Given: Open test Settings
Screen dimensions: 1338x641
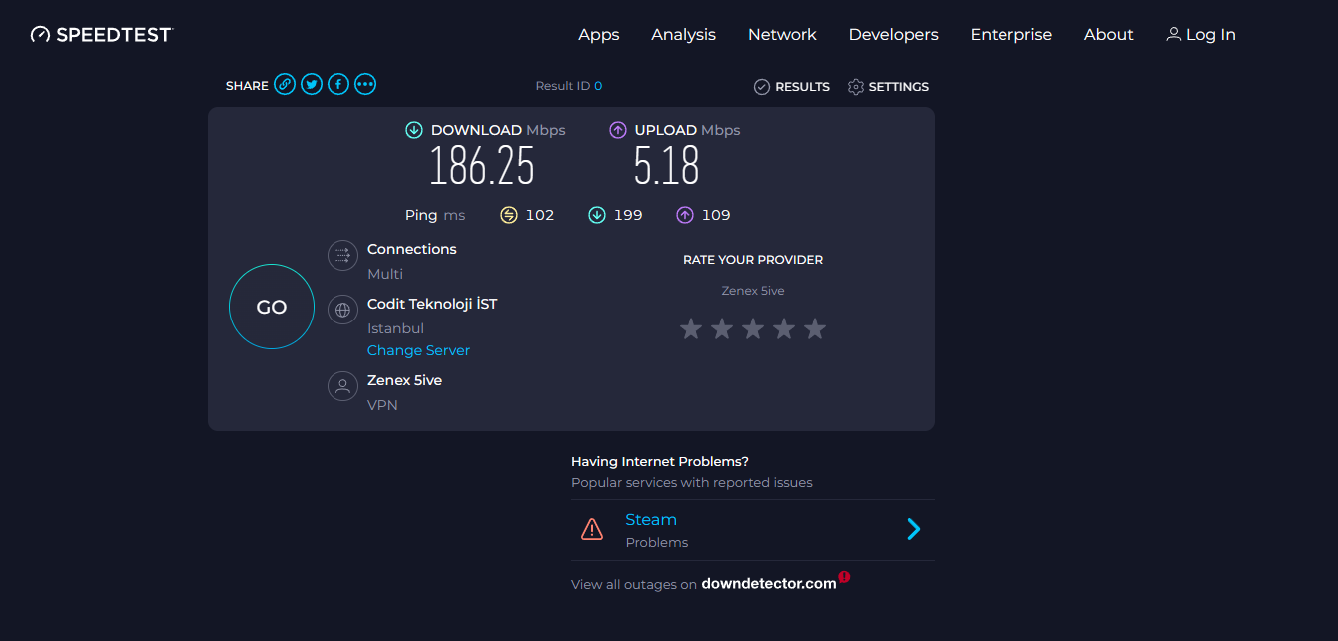Looking at the screenshot, I should [888, 87].
